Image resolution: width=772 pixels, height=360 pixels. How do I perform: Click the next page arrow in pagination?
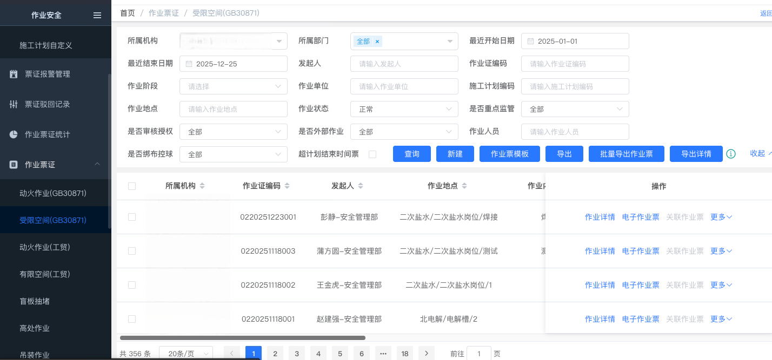[x=427, y=354]
